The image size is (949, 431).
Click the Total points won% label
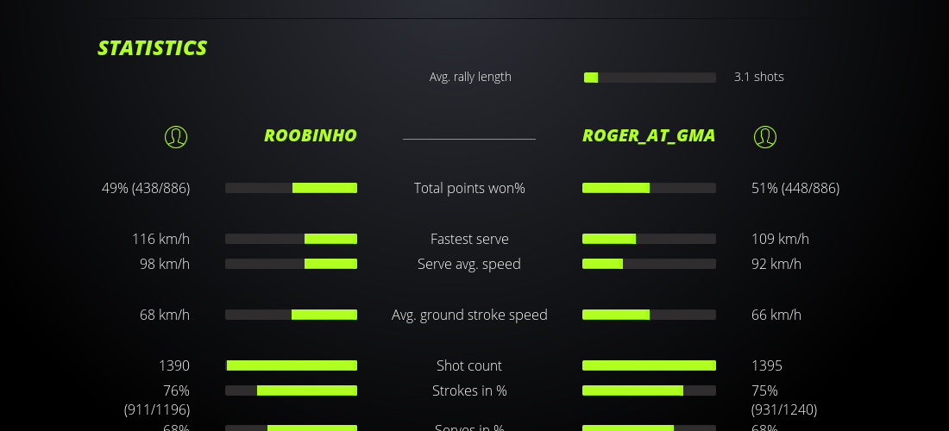(469, 188)
